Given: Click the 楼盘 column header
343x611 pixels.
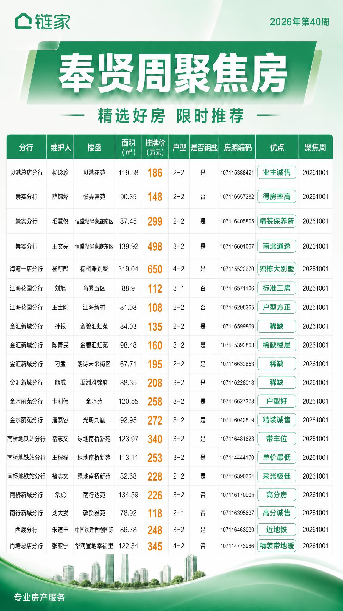Looking at the screenshot, I should [x=94, y=147].
